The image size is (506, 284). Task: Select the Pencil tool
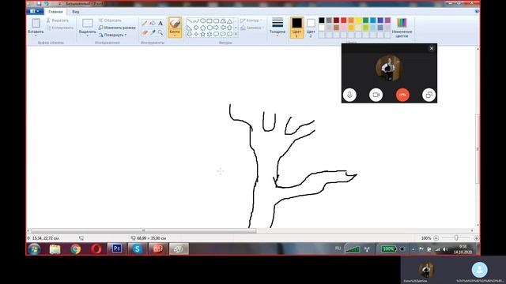[144, 23]
